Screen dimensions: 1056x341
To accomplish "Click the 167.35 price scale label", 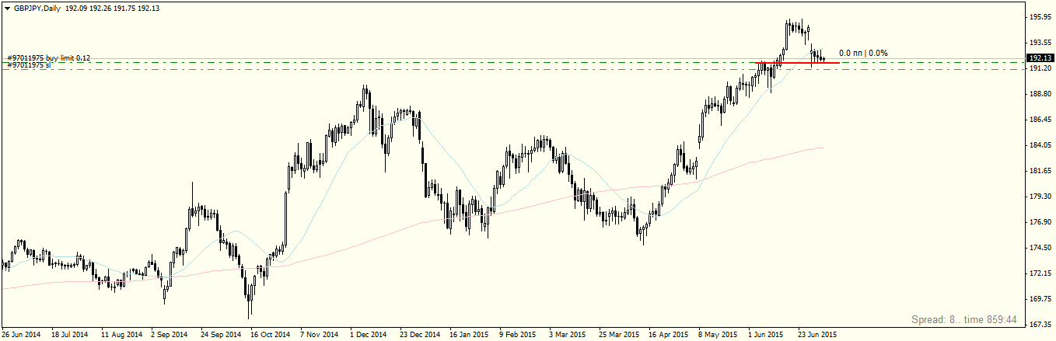I will 1040,325.
